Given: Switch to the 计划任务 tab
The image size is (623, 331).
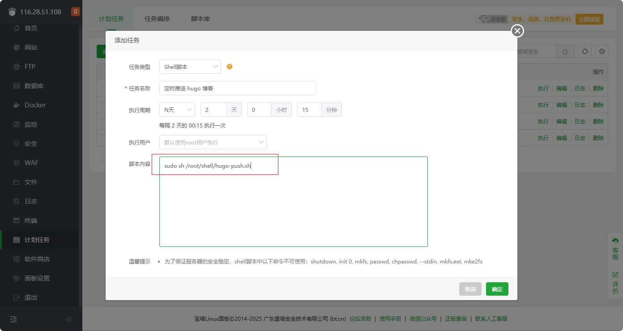Looking at the screenshot, I should point(111,19).
